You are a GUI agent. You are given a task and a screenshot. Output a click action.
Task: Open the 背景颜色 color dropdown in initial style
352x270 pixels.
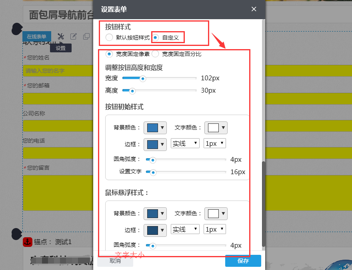click(x=155, y=127)
